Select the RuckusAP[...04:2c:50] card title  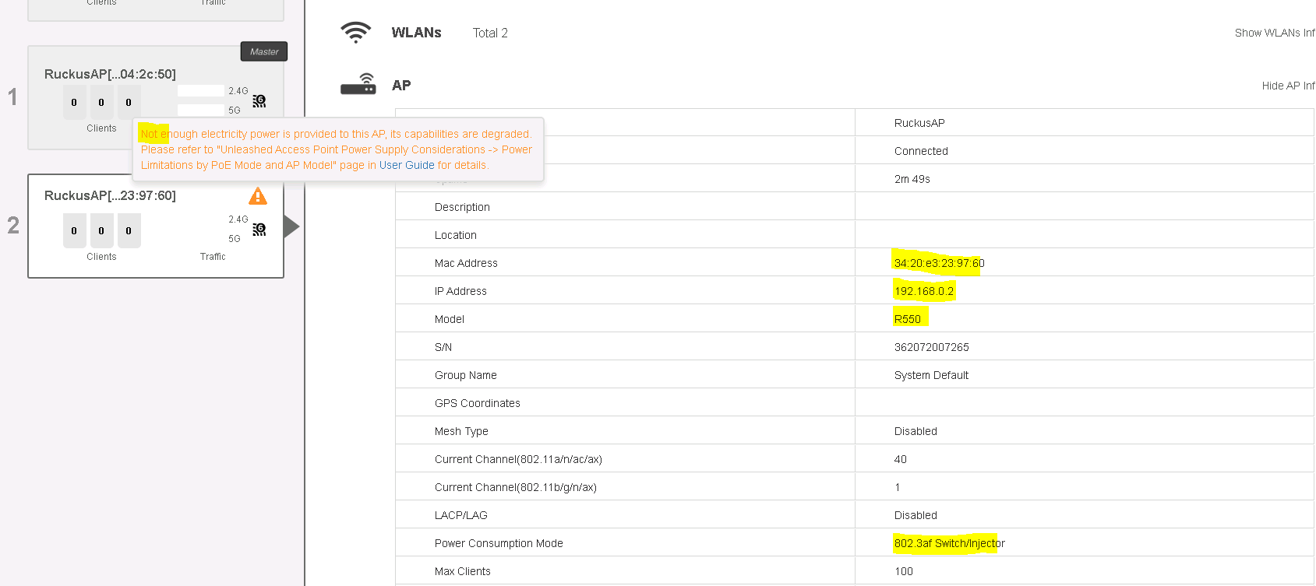click(110, 74)
